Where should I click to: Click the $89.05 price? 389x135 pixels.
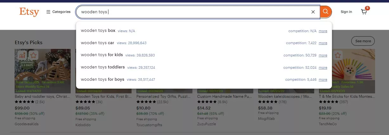point(82,108)
